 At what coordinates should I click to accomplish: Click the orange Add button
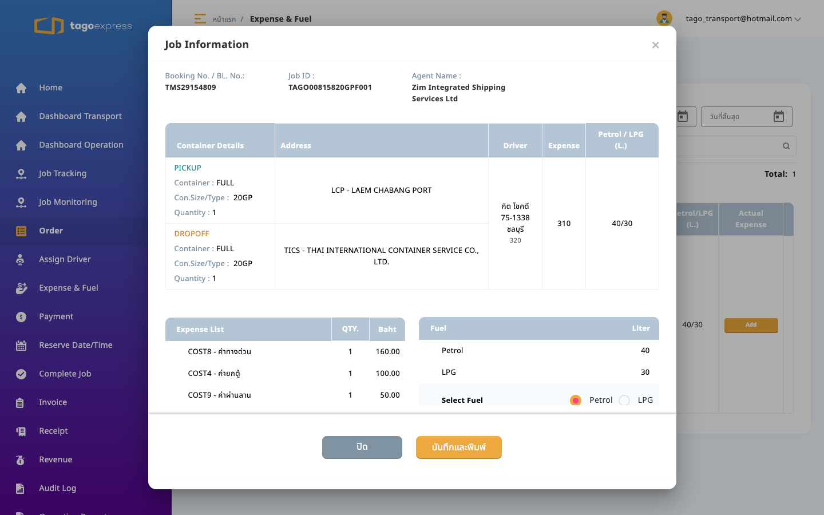click(751, 325)
